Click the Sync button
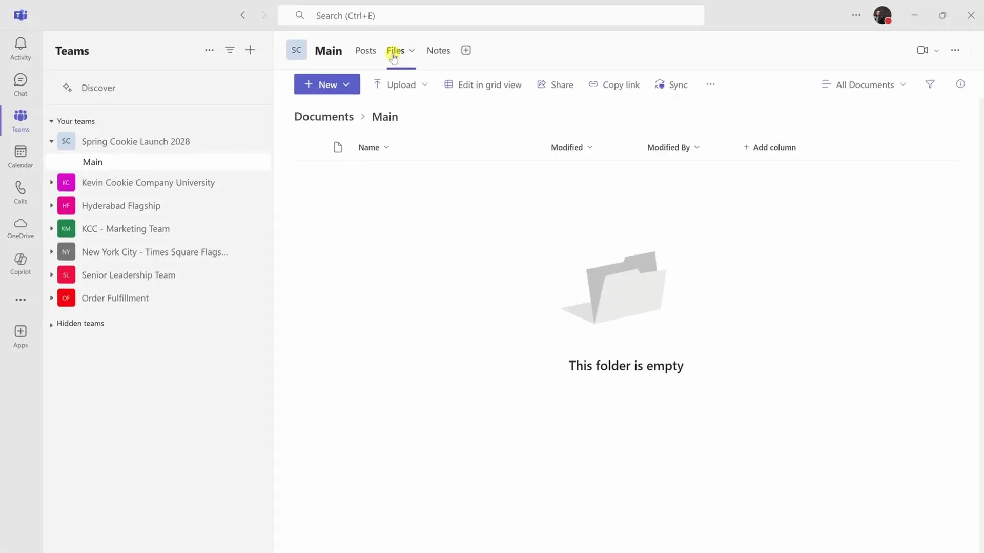Screen dimensions: 984x553 pyautogui.click(x=671, y=84)
